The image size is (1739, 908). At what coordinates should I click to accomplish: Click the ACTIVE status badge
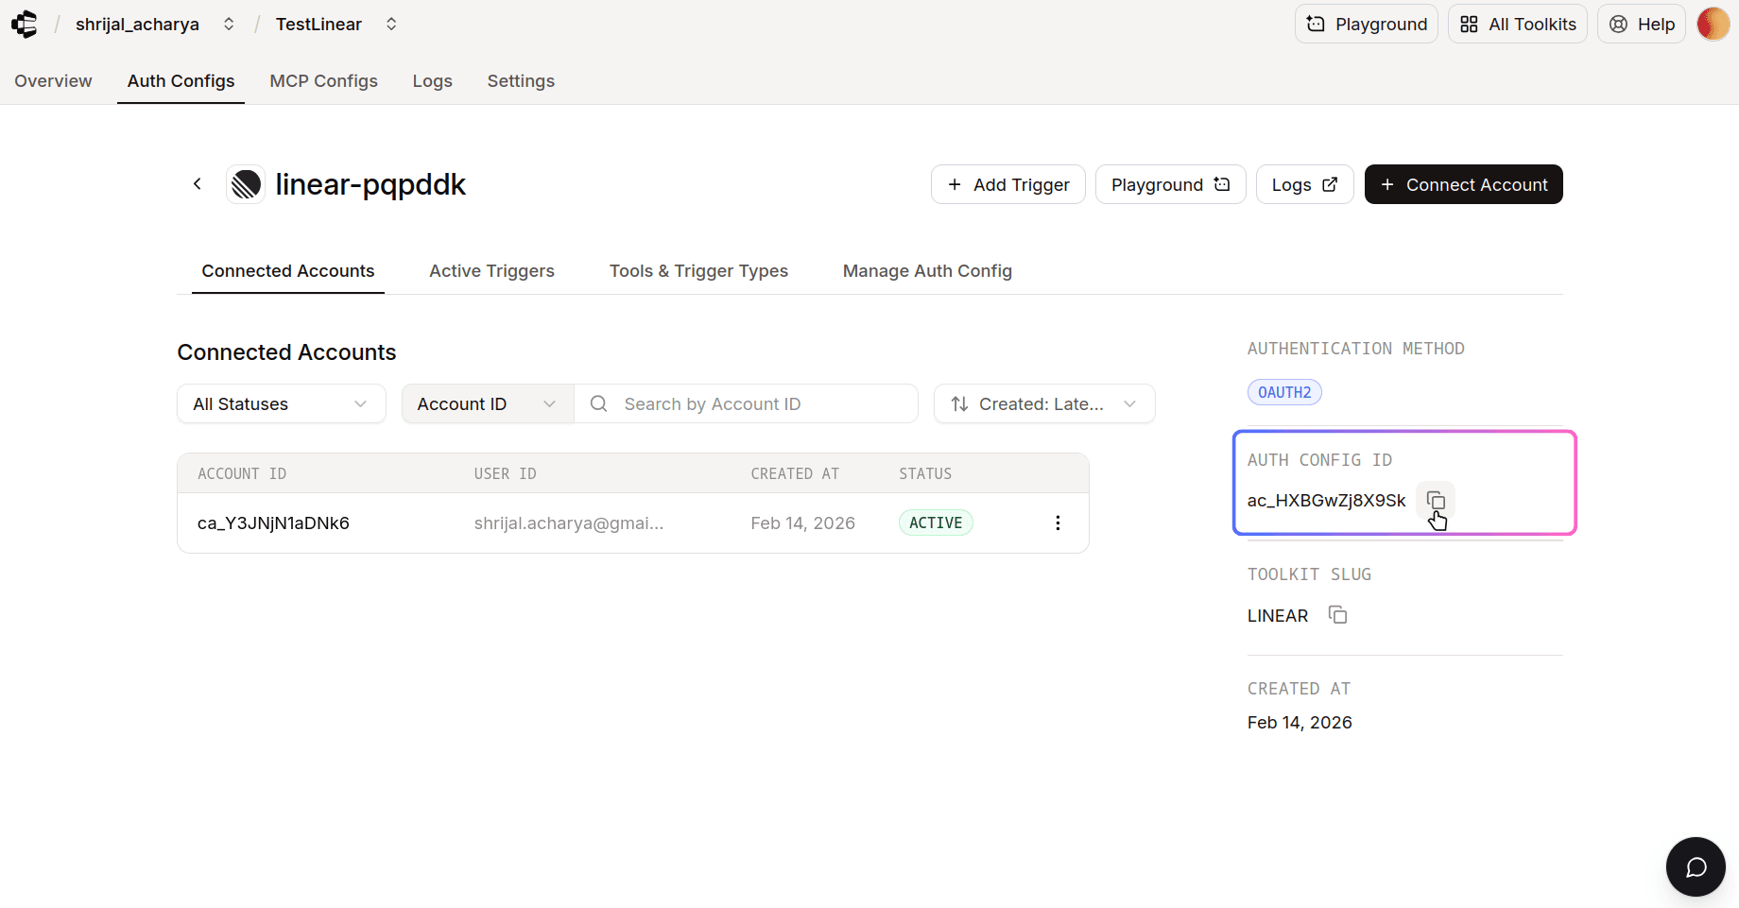936,523
